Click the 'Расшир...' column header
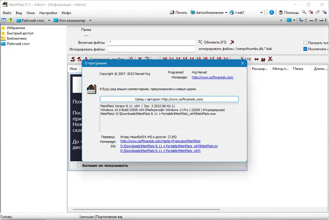The height and width of the screenshot is (220, 329). [x=260, y=68]
